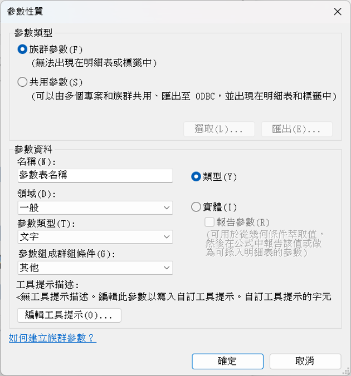The height and width of the screenshot is (376, 351).
Task: Open the 如何建立族群參數？ help link
Action: (52, 338)
